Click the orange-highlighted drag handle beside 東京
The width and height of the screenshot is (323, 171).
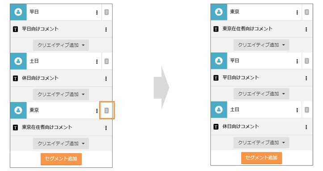click(x=106, y=110)
